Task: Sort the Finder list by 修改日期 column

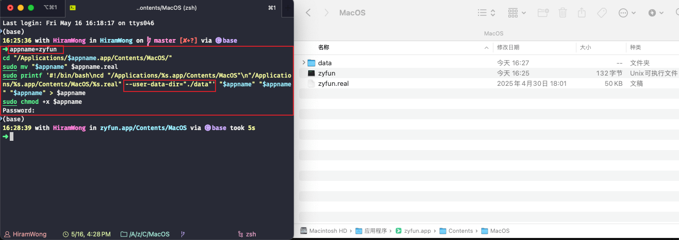Action: 508,47
